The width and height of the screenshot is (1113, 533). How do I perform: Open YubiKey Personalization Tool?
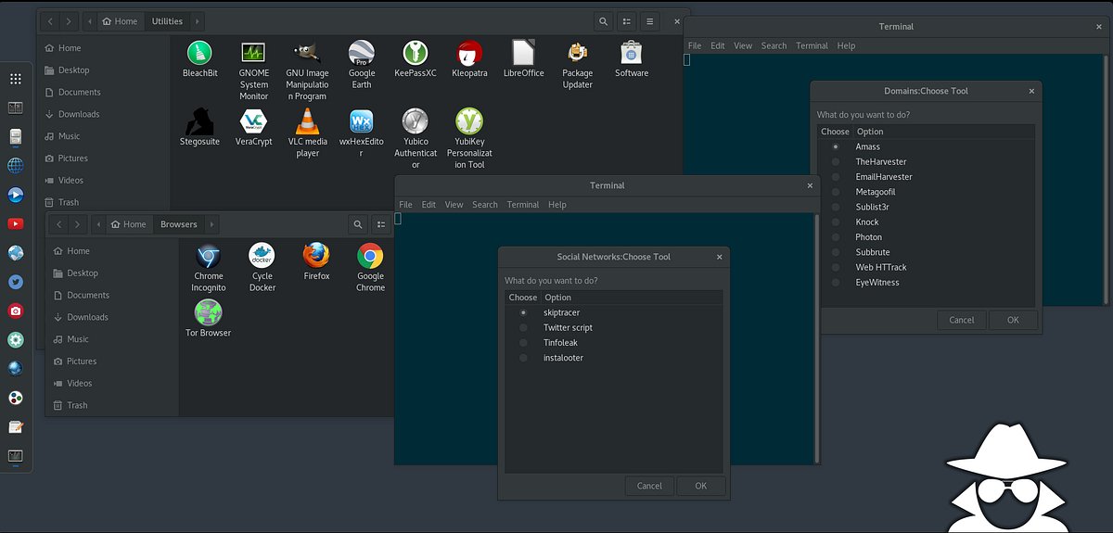469,121
